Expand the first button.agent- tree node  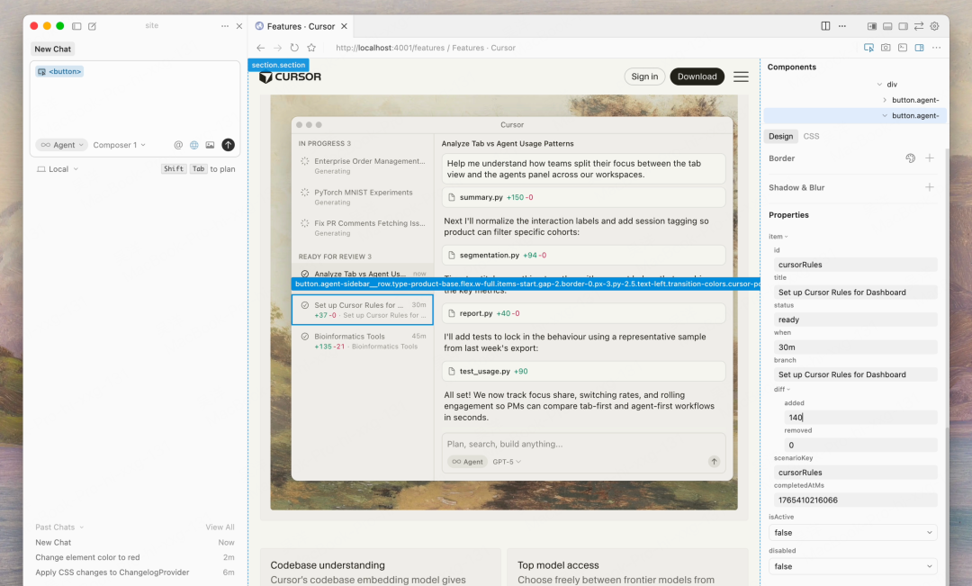885,100
